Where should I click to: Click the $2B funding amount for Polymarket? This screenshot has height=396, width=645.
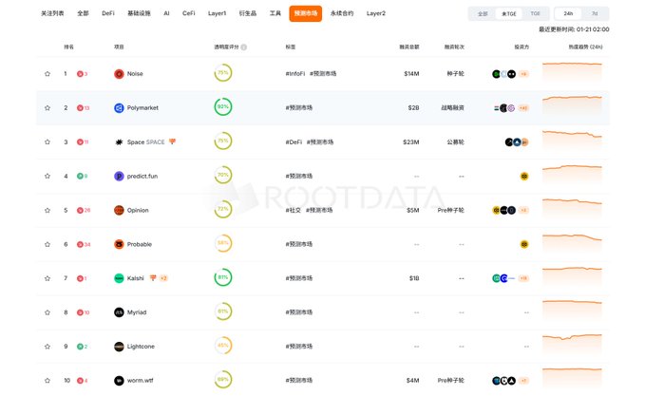coord(413,108)
